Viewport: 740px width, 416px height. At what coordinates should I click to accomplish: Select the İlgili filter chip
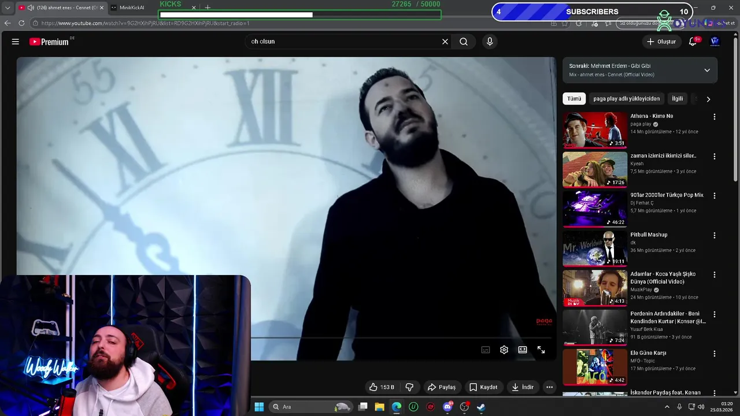click(x=677, y=99)
